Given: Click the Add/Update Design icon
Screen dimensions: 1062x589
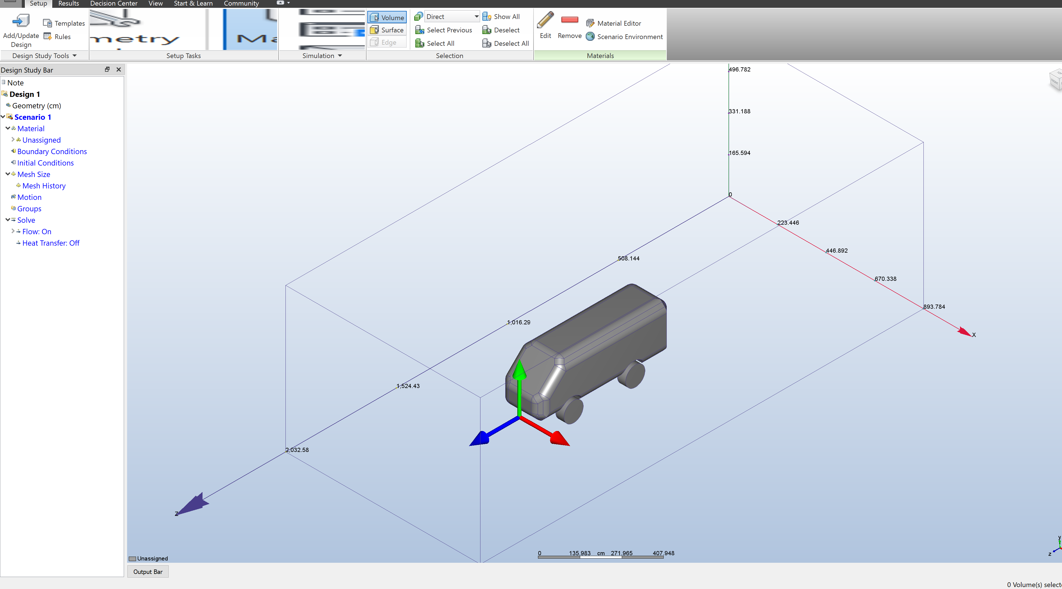Looking at the screenshot, I should coord(21,20).
